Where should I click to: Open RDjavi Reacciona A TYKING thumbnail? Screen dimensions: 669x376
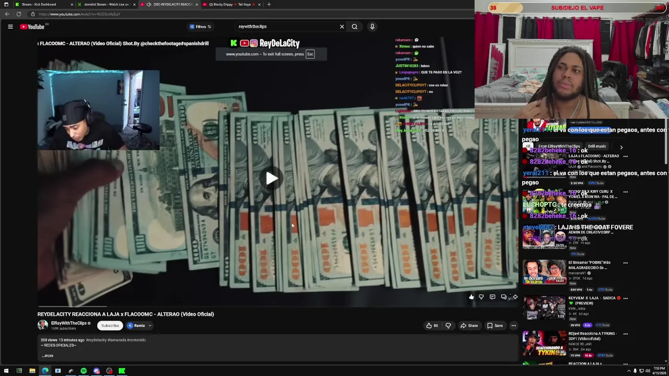544,343
